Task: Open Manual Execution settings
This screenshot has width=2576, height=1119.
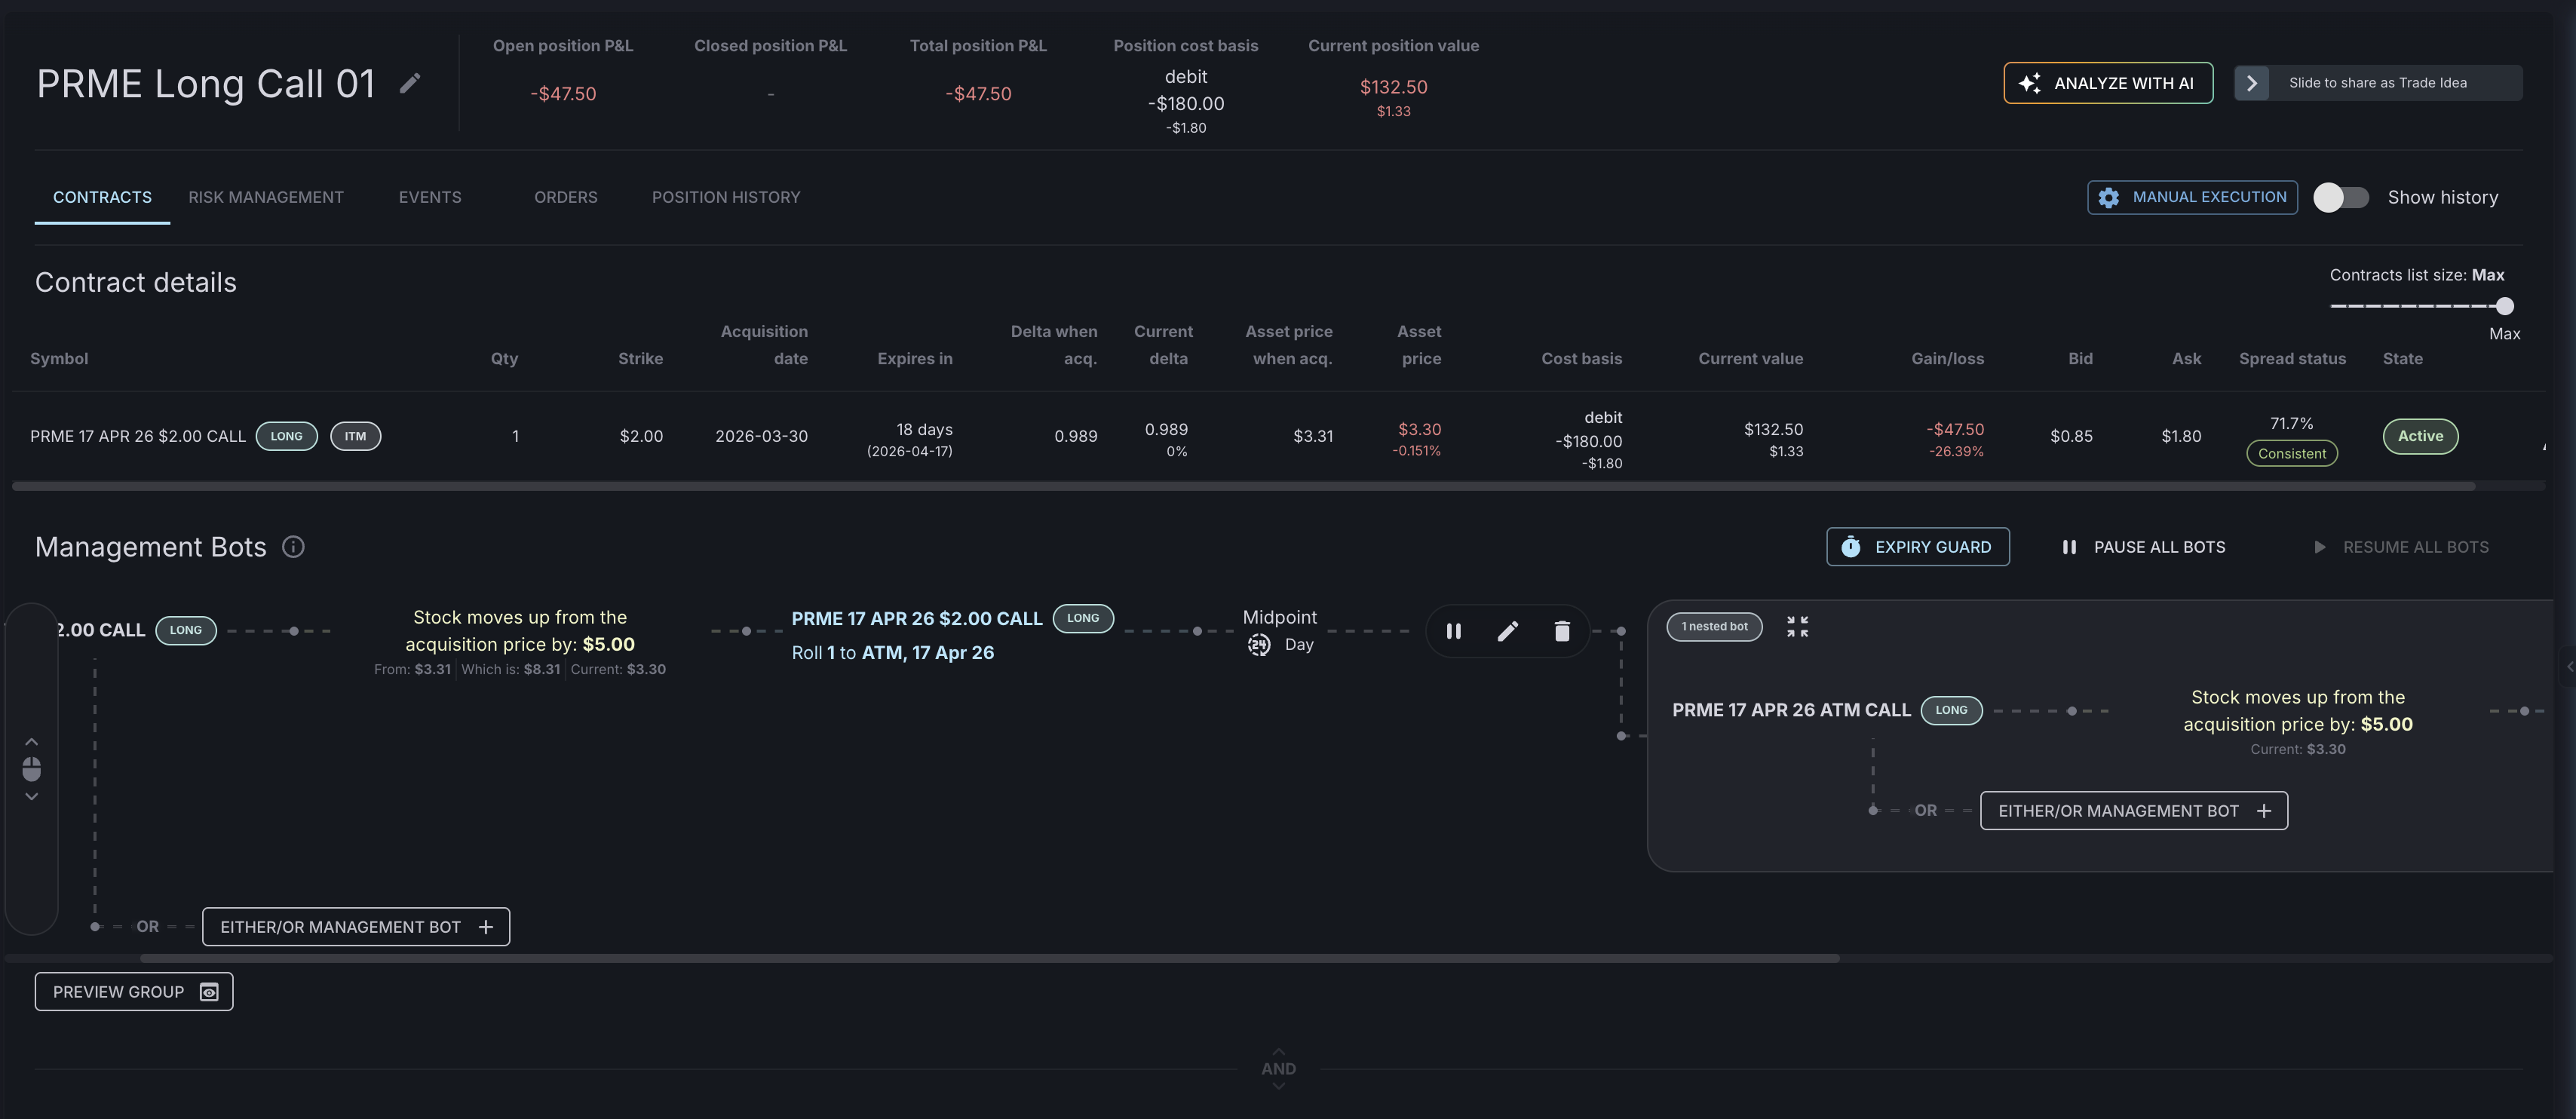Action: (2191, 197)
